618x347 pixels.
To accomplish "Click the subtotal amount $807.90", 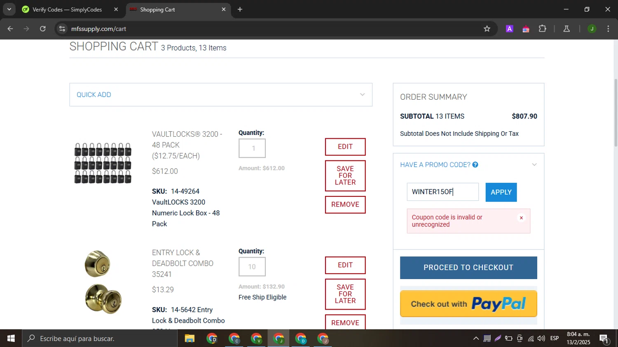I will coord(524,116).
